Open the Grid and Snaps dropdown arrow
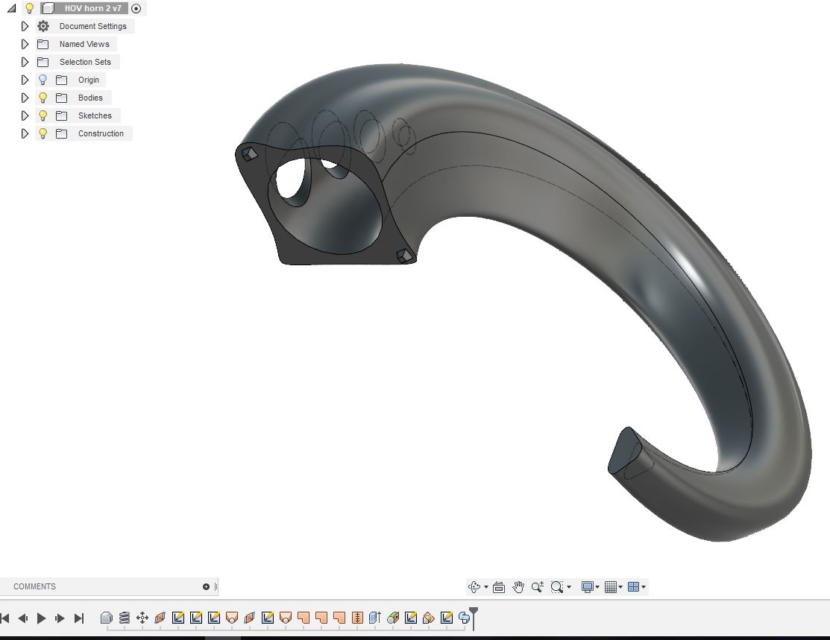Viewport: 830px width, 640px height. [x=621, y=586]
